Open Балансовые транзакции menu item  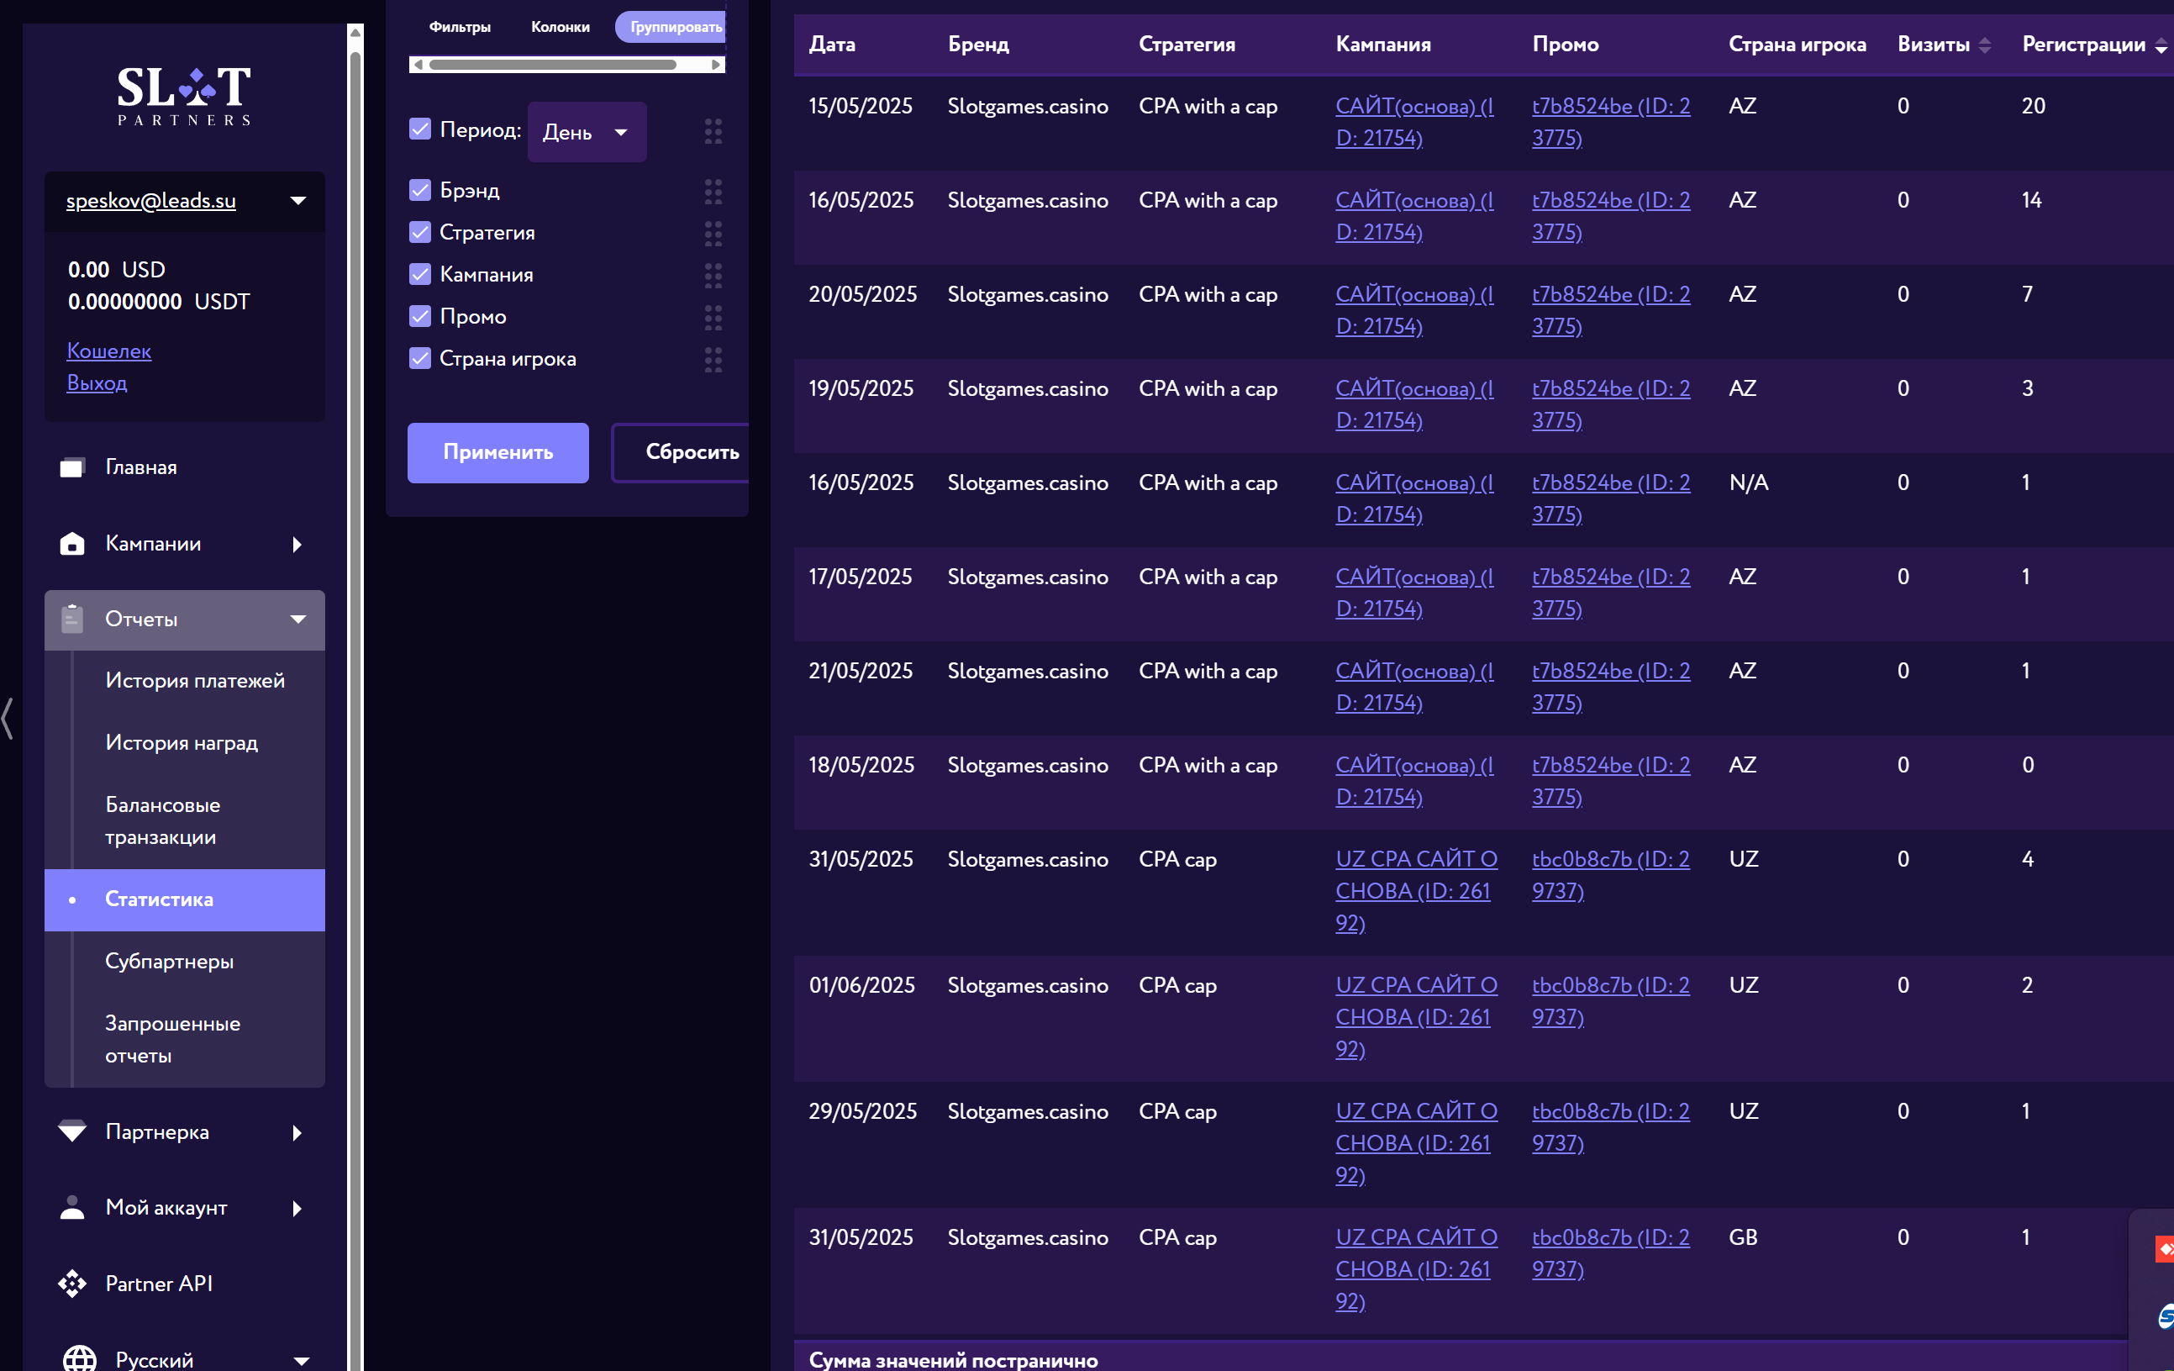(x=162, y=820)
